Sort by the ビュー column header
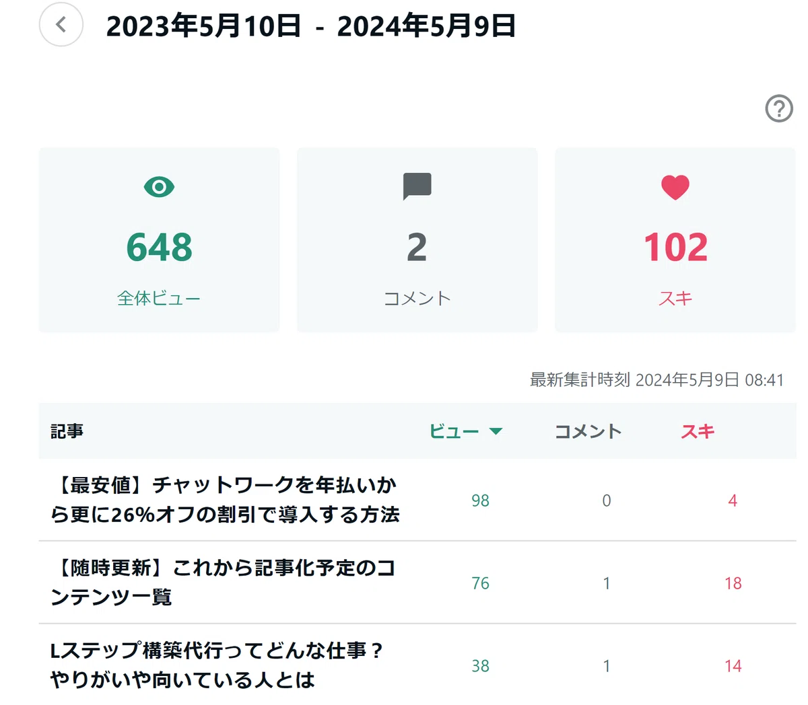 454,431
